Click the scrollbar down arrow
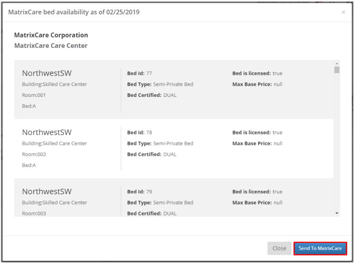Image resolution: width=355 pixels, height=263 pixels. tap(337, 213)
